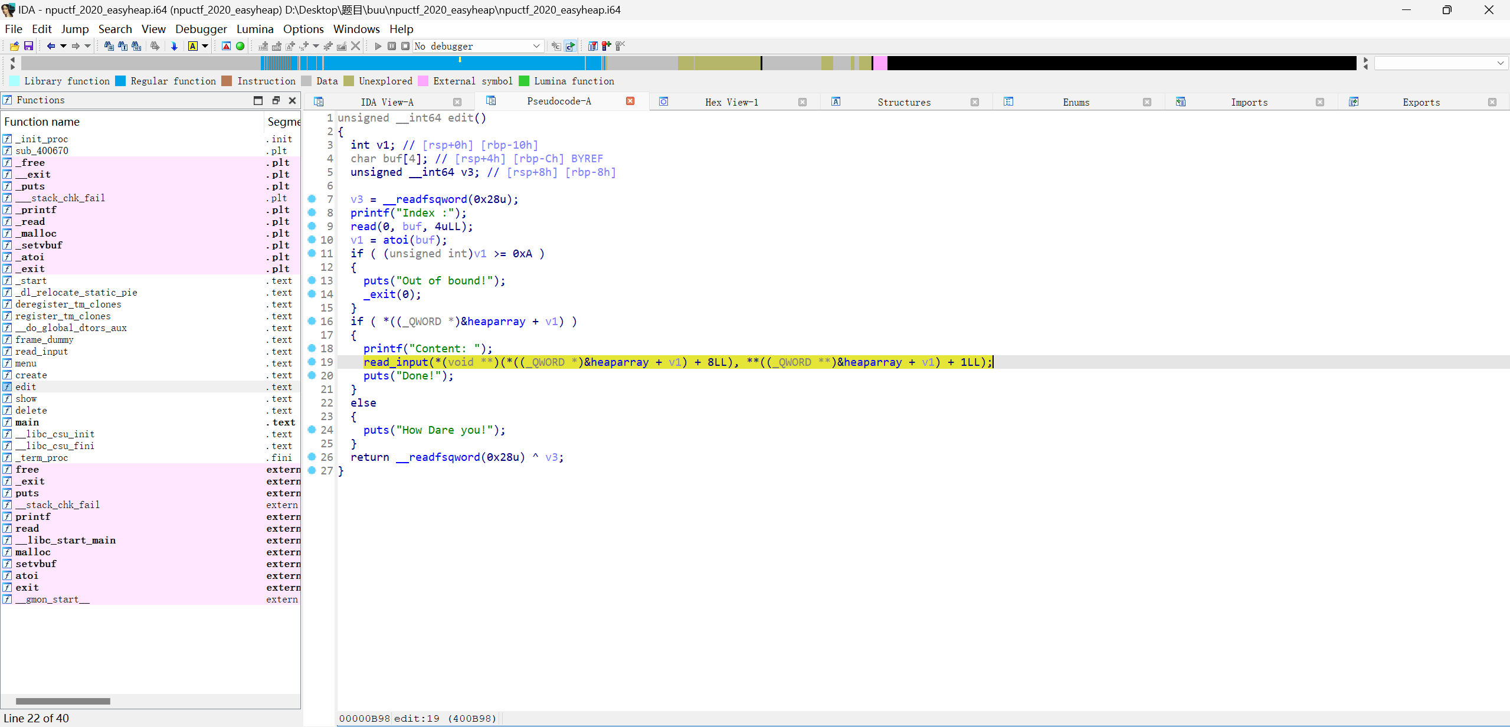Open the Lumina menu

tap(255, 29)
